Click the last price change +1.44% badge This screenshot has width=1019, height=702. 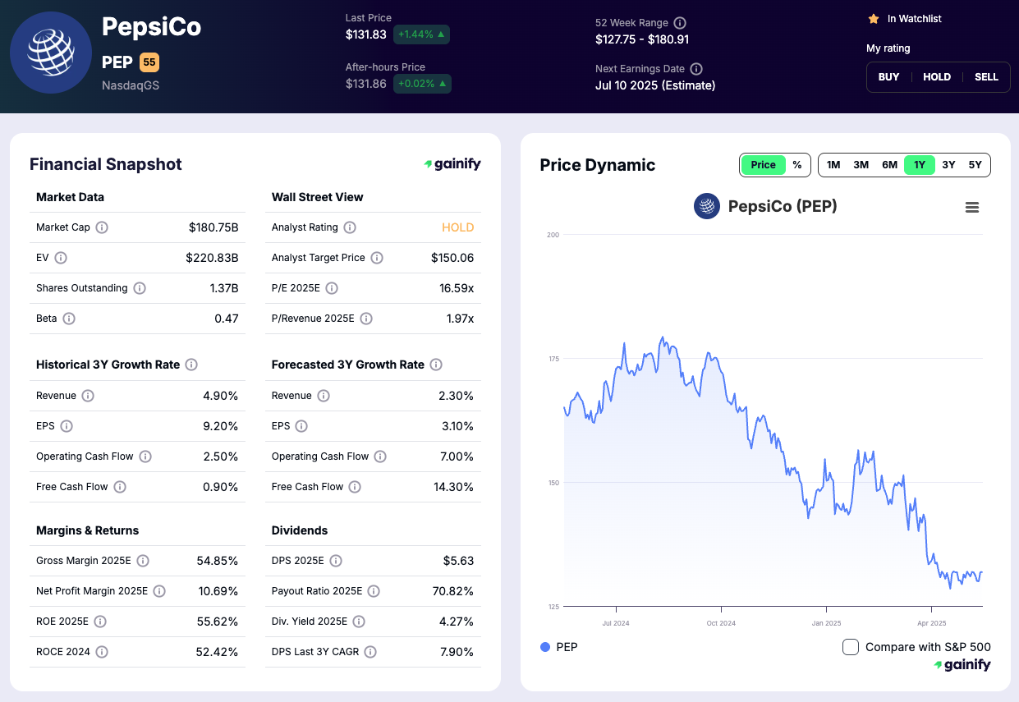coord(421,34)
